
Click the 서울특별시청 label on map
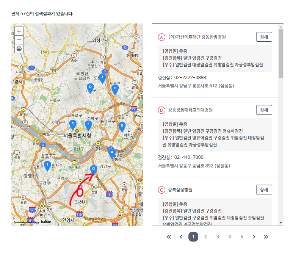point(77,135)
